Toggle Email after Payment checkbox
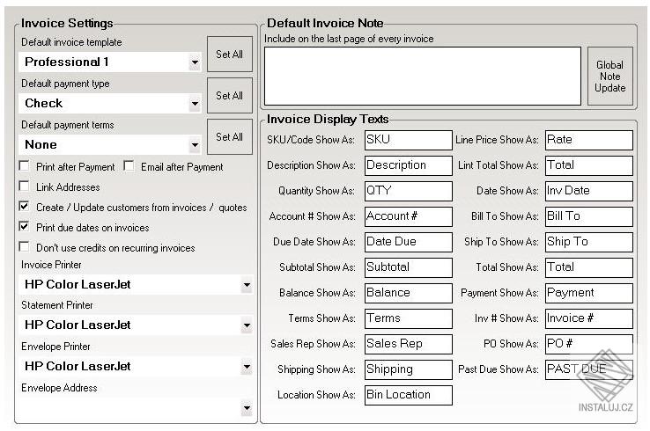This screenshot has height=431, width=650. coord(129,166)
